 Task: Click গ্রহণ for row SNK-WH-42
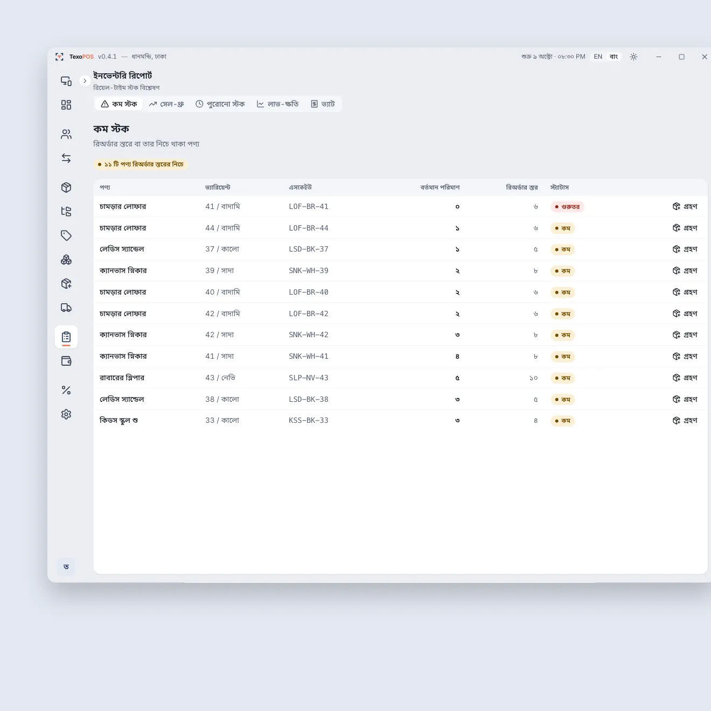pos(685,334)
